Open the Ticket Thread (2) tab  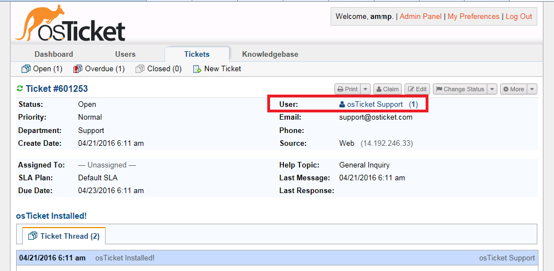[x=64, y=236]
